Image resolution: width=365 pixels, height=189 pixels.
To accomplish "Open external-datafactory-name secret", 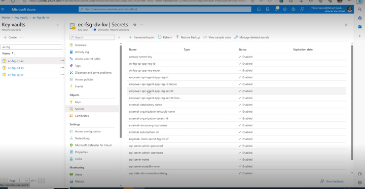I will pyautogui.click(x=145, y=105).
